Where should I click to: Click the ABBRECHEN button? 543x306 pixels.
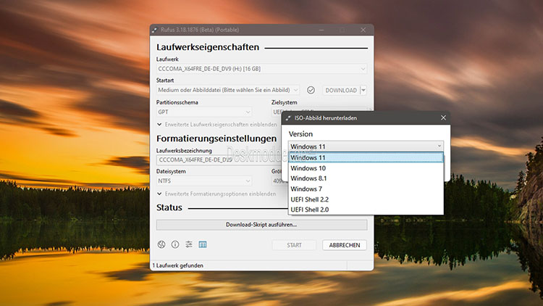(x=344, y=245)
